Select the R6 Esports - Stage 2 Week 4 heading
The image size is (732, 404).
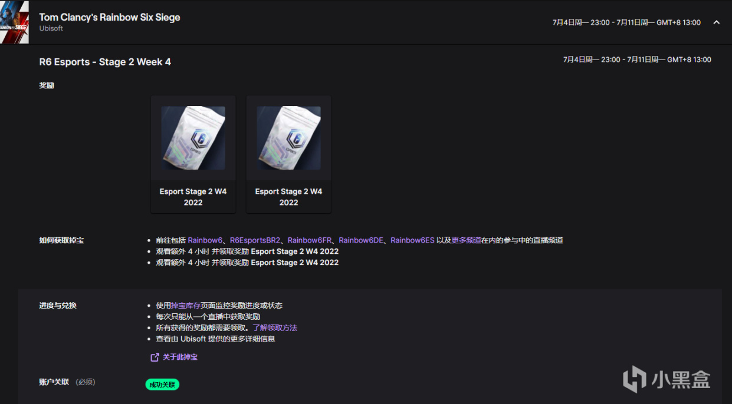click(x=105, y=62)
